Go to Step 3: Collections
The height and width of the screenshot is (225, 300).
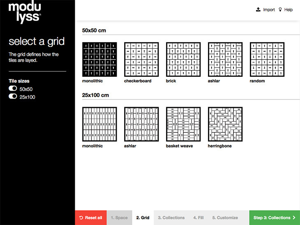click(x=275, y=218)
